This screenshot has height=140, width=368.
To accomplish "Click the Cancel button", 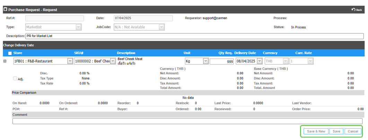I will 353,131.
